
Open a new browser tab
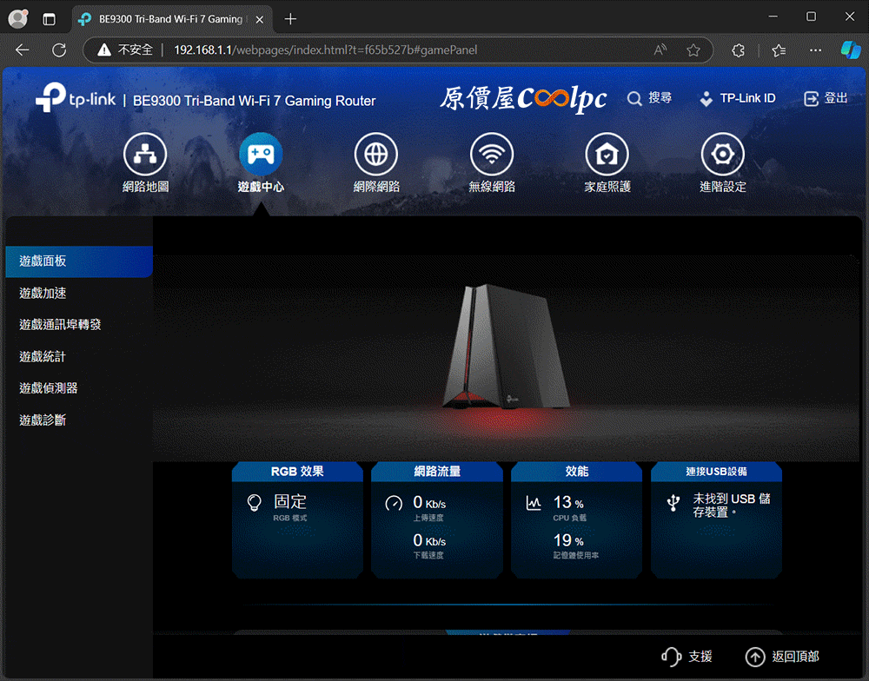[290, 19]
